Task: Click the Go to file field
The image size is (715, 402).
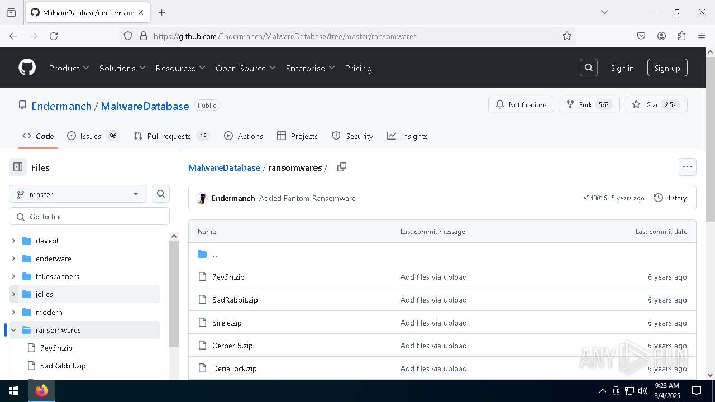Action: (89, 216)
